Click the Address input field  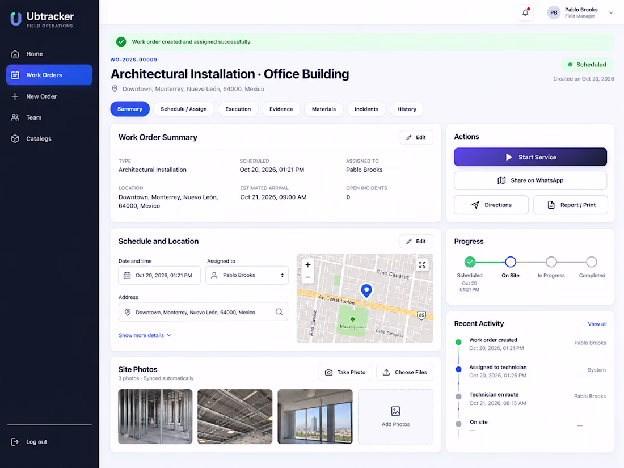click(203, 312)
